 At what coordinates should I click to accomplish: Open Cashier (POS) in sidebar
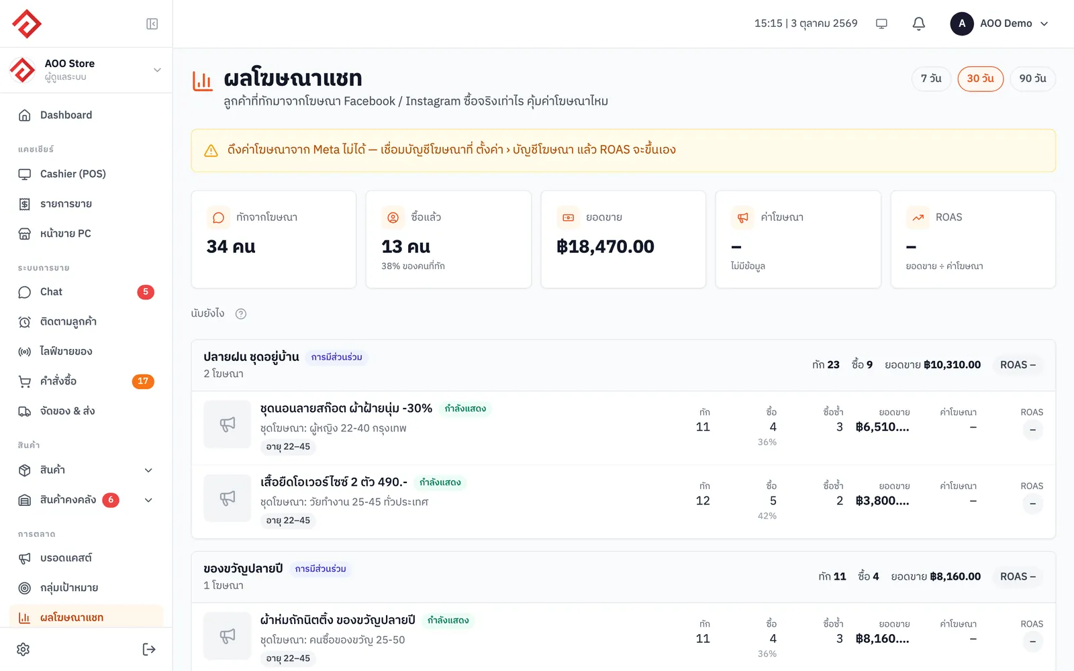pos(86,174)
